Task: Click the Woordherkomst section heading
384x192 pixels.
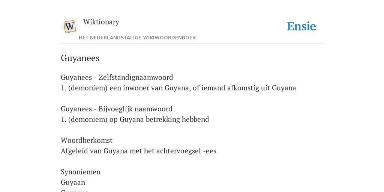Action: click(x=87, y=140)
